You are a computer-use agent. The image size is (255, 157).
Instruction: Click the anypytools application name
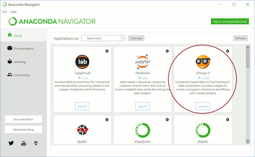tap(142, 141)
